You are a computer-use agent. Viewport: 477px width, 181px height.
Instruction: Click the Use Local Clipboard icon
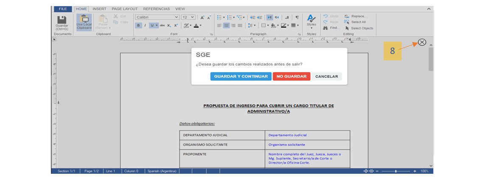[x=84, y=19]
